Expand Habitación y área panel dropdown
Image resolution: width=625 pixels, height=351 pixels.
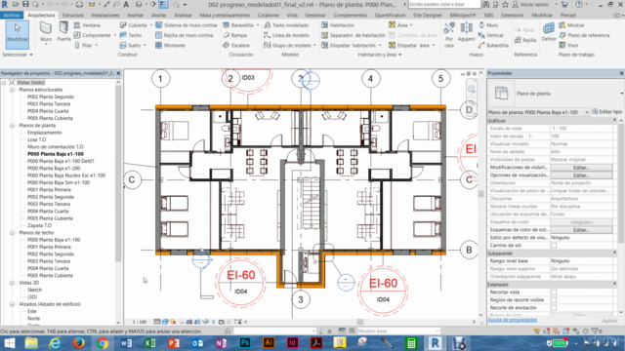click(380, 55)
